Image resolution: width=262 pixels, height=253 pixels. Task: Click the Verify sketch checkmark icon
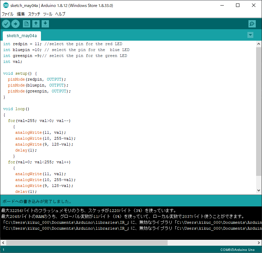tap(6, 24)
